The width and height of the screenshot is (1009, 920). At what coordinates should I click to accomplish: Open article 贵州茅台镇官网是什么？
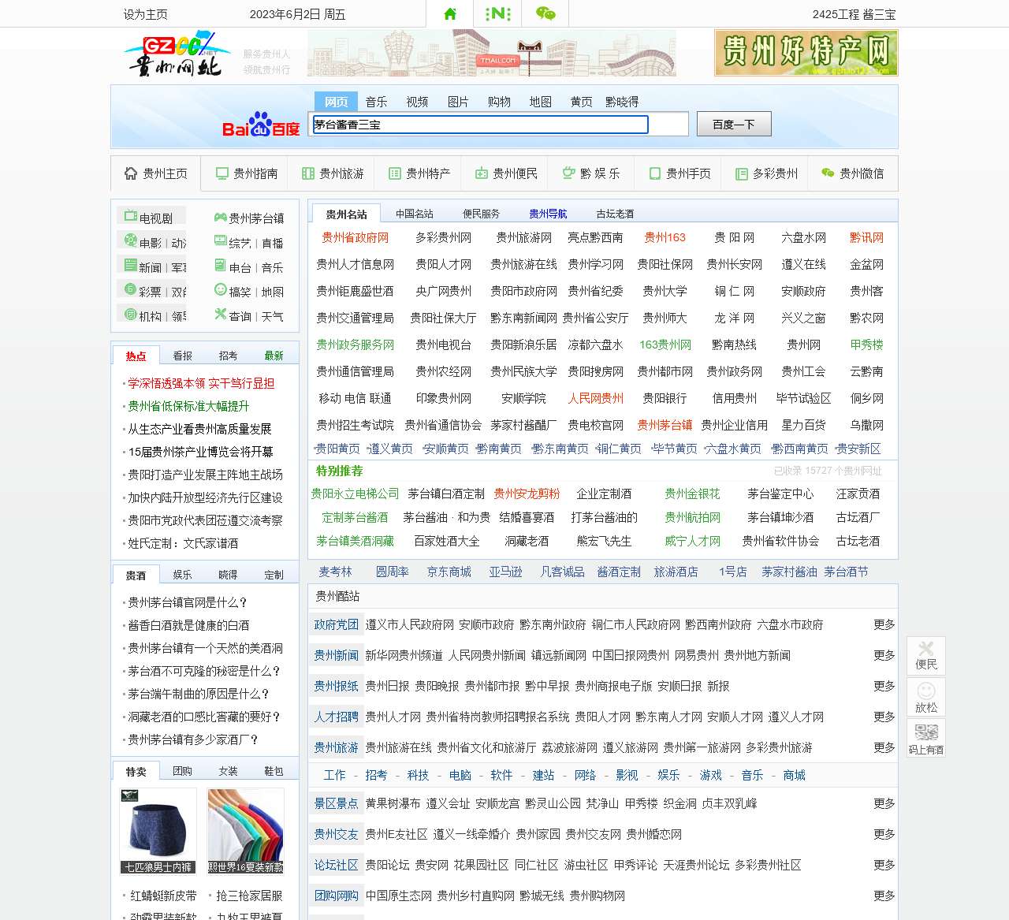(188, 602)
